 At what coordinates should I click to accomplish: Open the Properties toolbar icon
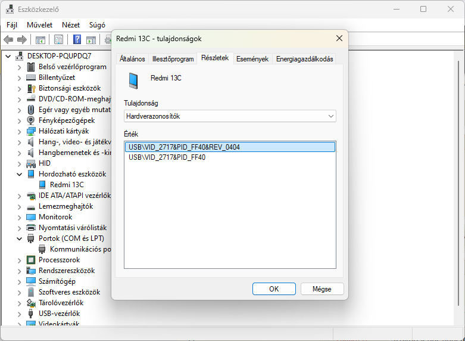59,39
